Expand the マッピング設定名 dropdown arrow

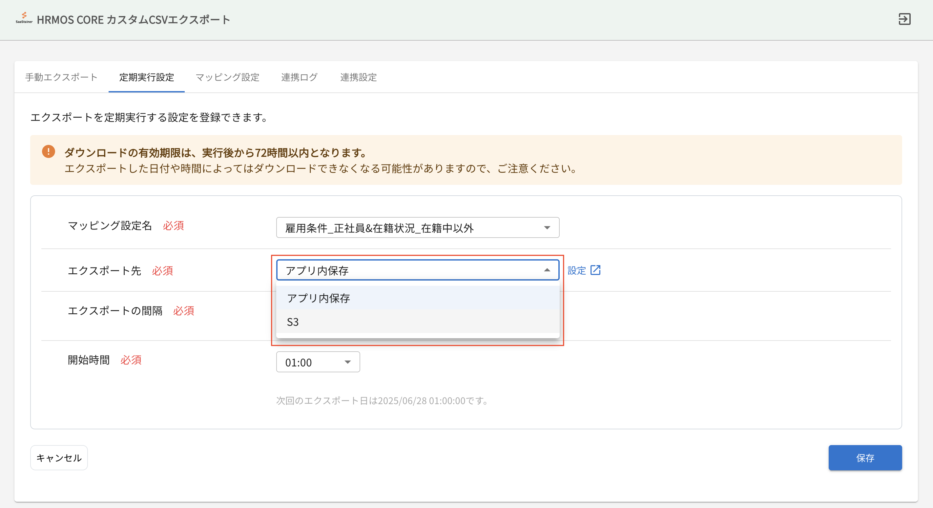pyautogui.click(x=547, y=227)
